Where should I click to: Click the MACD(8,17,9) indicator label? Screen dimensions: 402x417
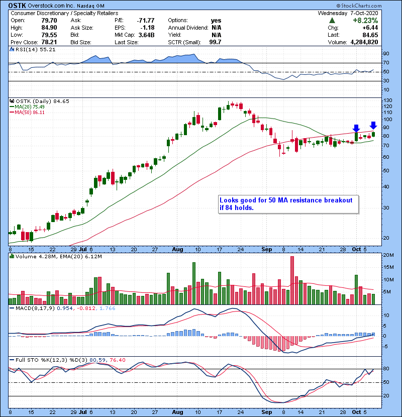[x=35, y=308]
